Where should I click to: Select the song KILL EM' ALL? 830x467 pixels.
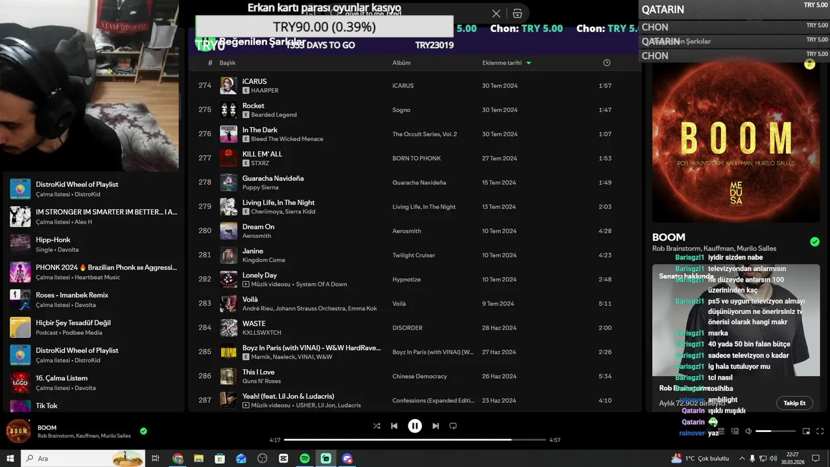[263, 154]
